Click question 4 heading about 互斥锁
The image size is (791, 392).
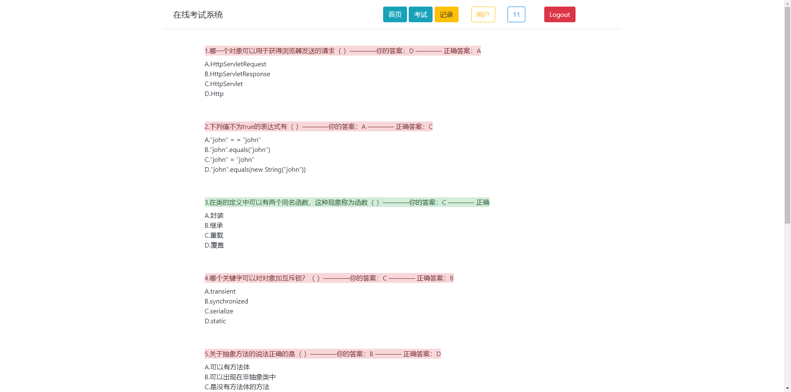[x=329, y=278]
